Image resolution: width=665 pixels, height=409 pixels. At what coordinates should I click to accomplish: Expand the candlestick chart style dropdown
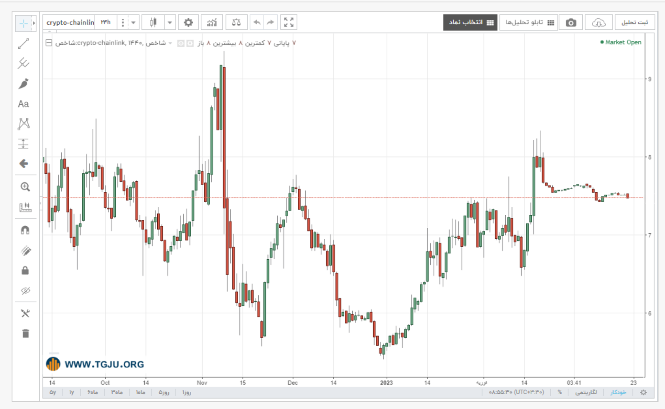[170, 22]
